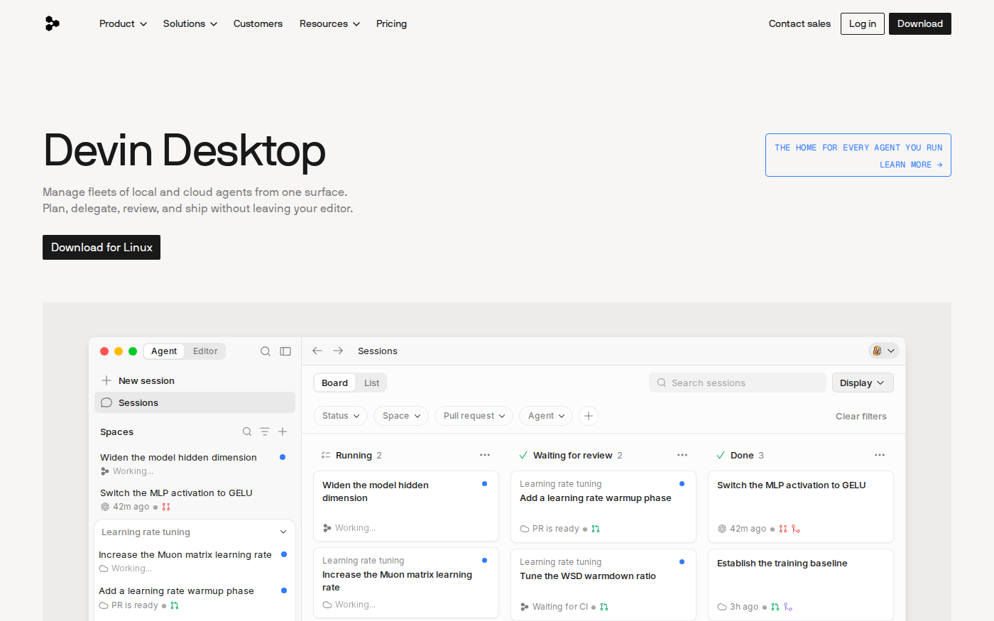Open sidebar item Widen the model hidden dimension
The width and height of the screenshot is (994, 621).
193,463
